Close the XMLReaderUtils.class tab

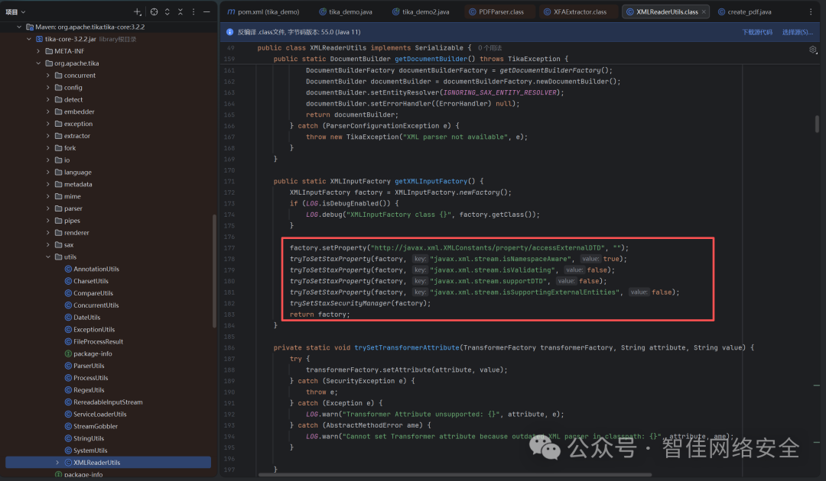point(704,12)
